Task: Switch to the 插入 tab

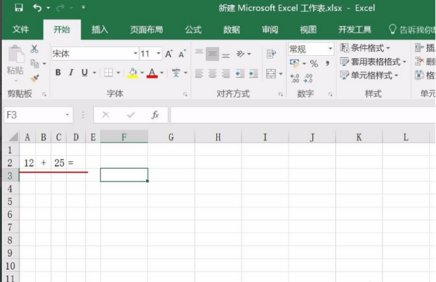Action: (100, 30)
